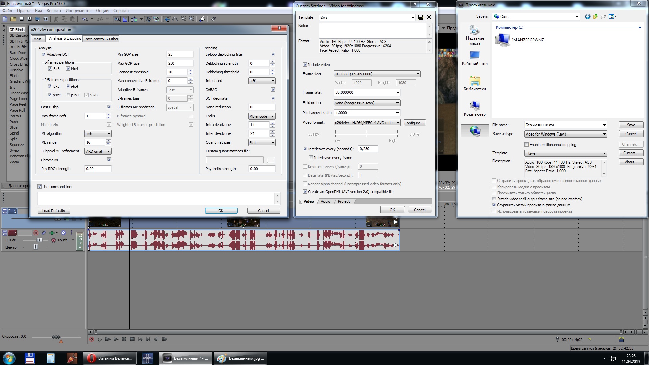
Task: Toggle Adaptive DCT checkbox
Action: [44, 54]
